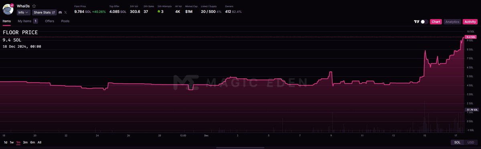The height and width of the screenshot is (149, 481).
Task: Click the Dec label on time axis
Action: pos(206,135)
